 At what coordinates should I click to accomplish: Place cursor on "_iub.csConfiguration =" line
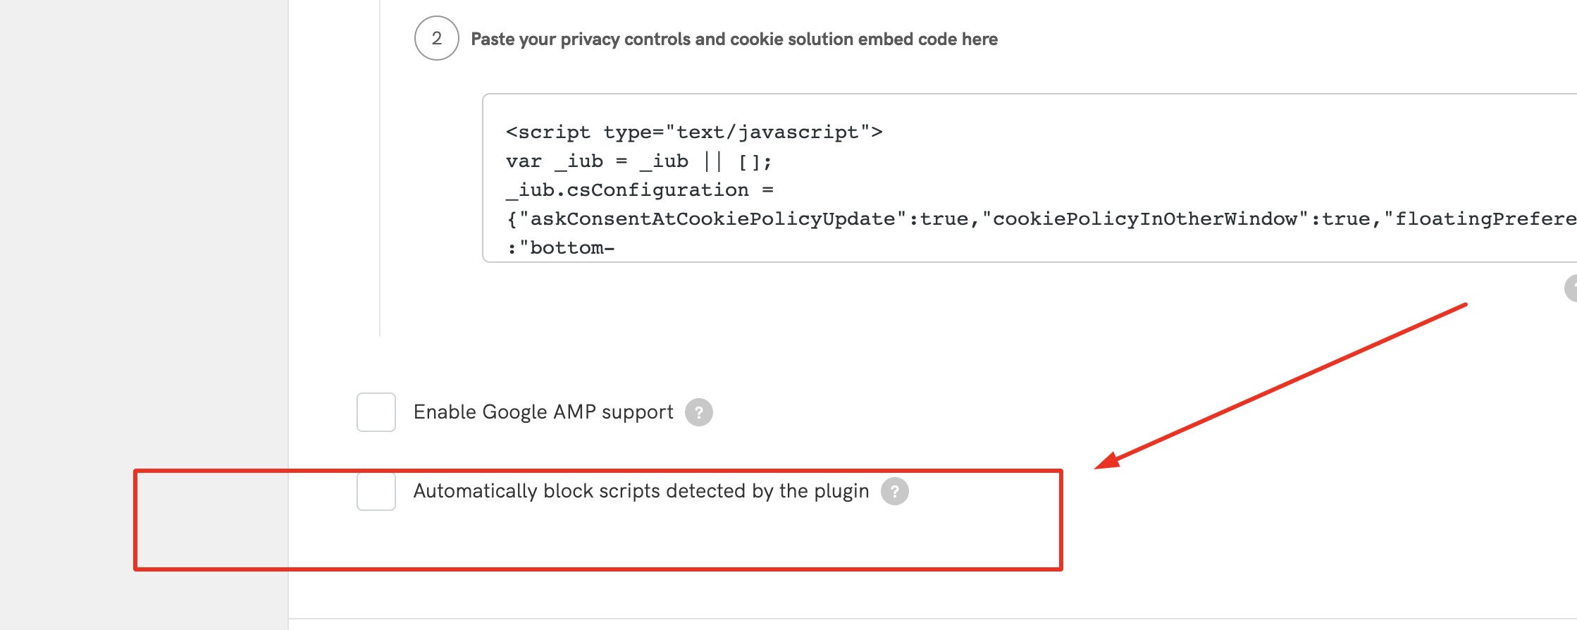coord(640,190)
